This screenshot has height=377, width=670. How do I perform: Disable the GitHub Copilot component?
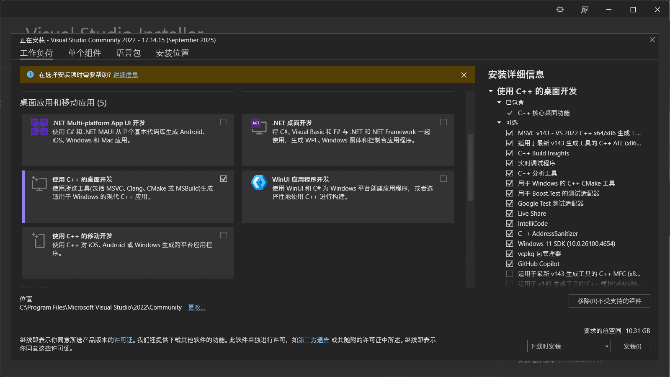click(510, 264)
